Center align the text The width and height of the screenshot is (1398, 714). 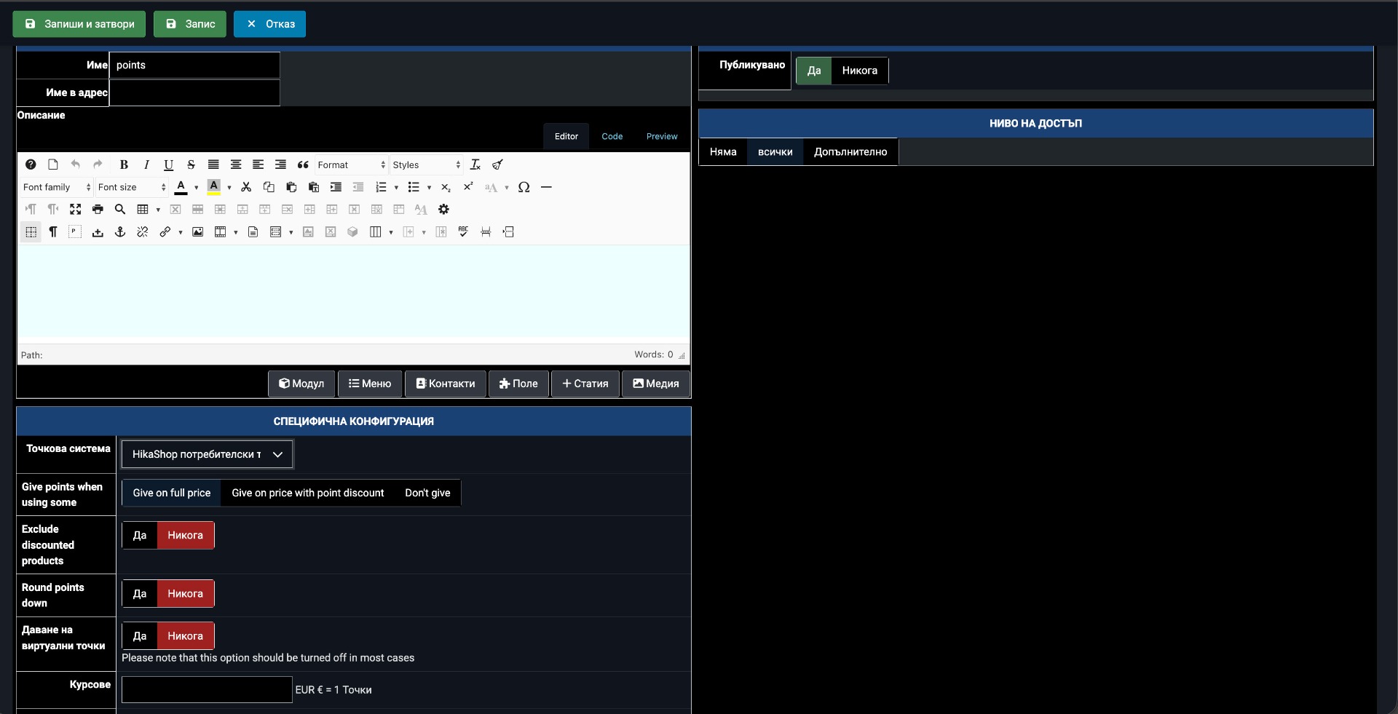(x=236, y=164)
